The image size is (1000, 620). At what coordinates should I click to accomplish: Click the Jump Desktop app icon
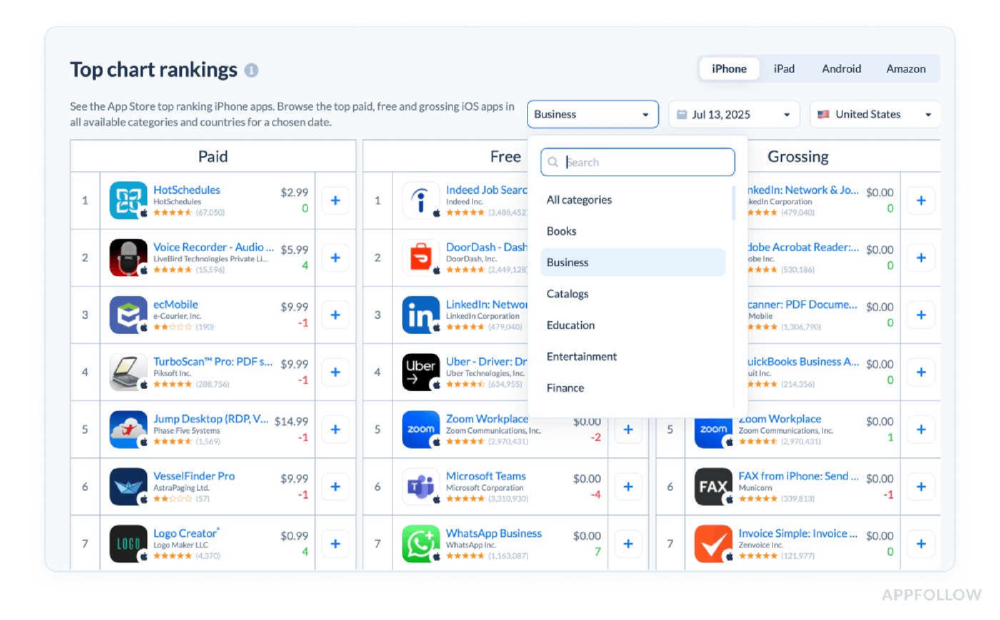129,430
